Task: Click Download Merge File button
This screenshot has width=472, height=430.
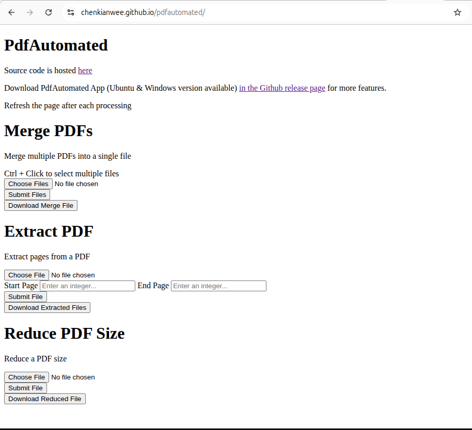Action: (x=41, y=206)
